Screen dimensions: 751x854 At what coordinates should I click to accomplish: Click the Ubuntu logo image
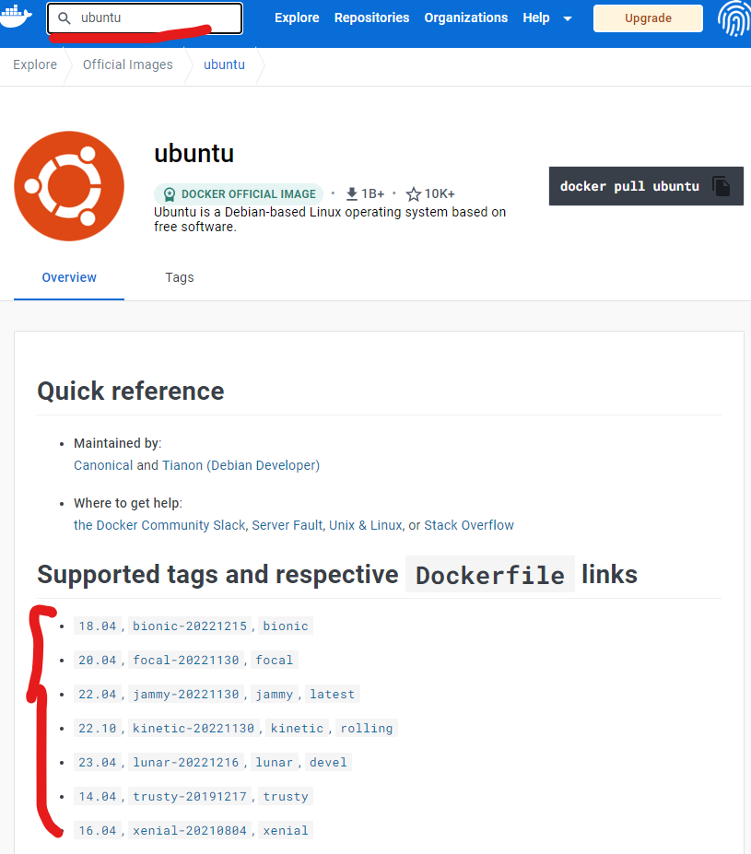(68, 185)
